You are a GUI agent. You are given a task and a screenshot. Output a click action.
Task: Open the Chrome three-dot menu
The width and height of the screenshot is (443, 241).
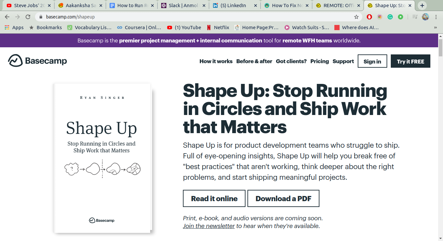coord(436,17)
